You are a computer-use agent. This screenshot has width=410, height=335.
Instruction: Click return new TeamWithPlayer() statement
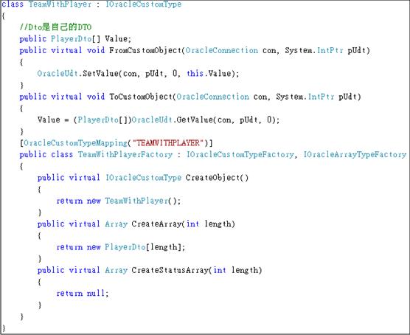click(x=118, y=201)
